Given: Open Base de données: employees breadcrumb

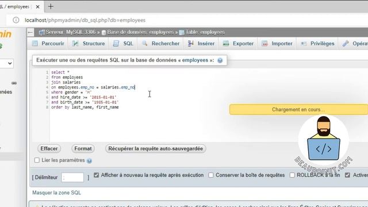Looking at the screenshot, I should pyautogui.click(x=140, y=32).
